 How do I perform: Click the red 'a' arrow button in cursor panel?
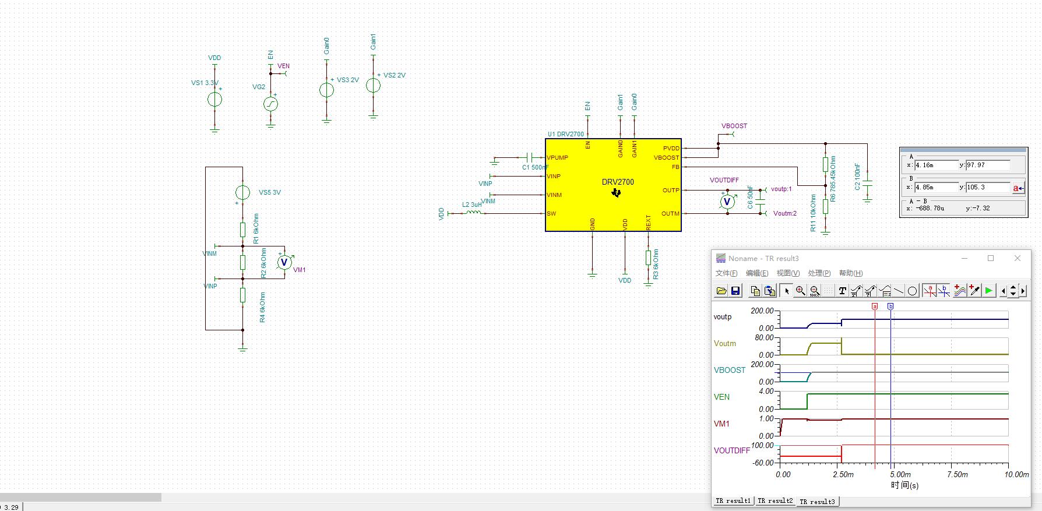pos(1018,188)
